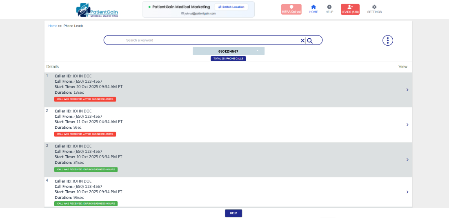
Task: Click After Business Hours tag on 13sec call
Action: [x=85, y=99]
